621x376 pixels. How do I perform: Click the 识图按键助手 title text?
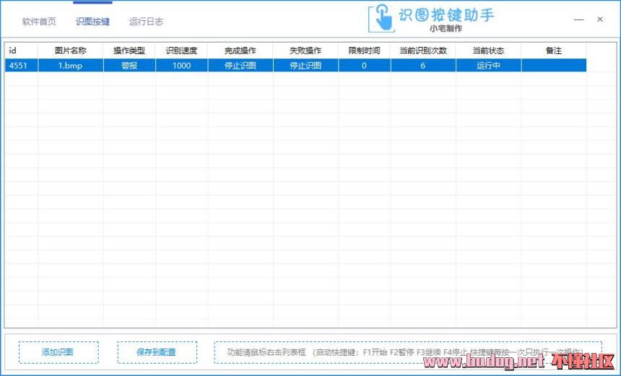446,15
